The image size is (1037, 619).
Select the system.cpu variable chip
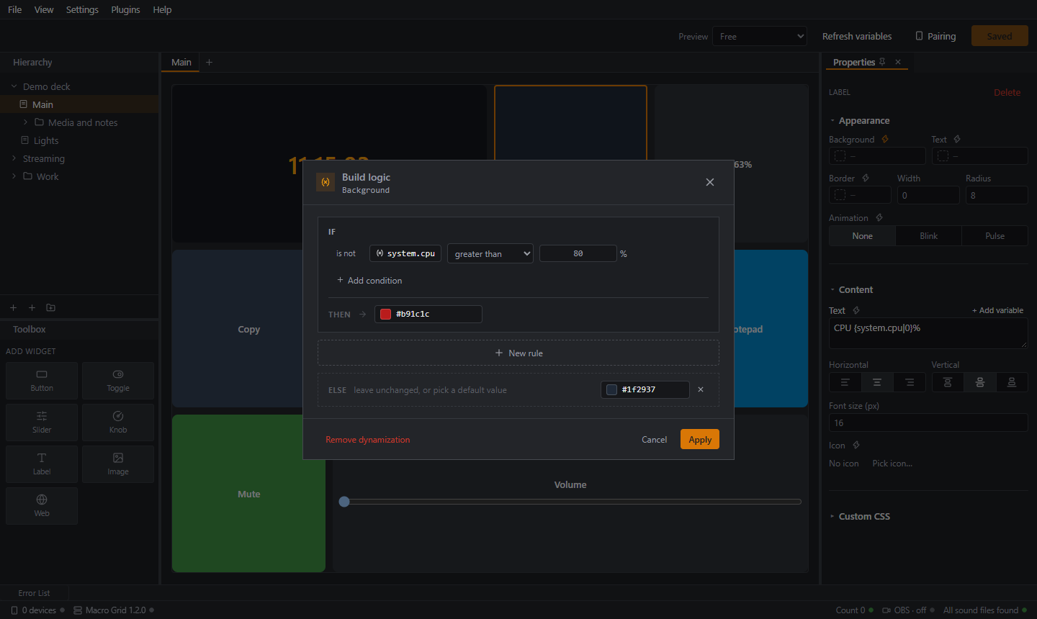click(x=405, y=253)
